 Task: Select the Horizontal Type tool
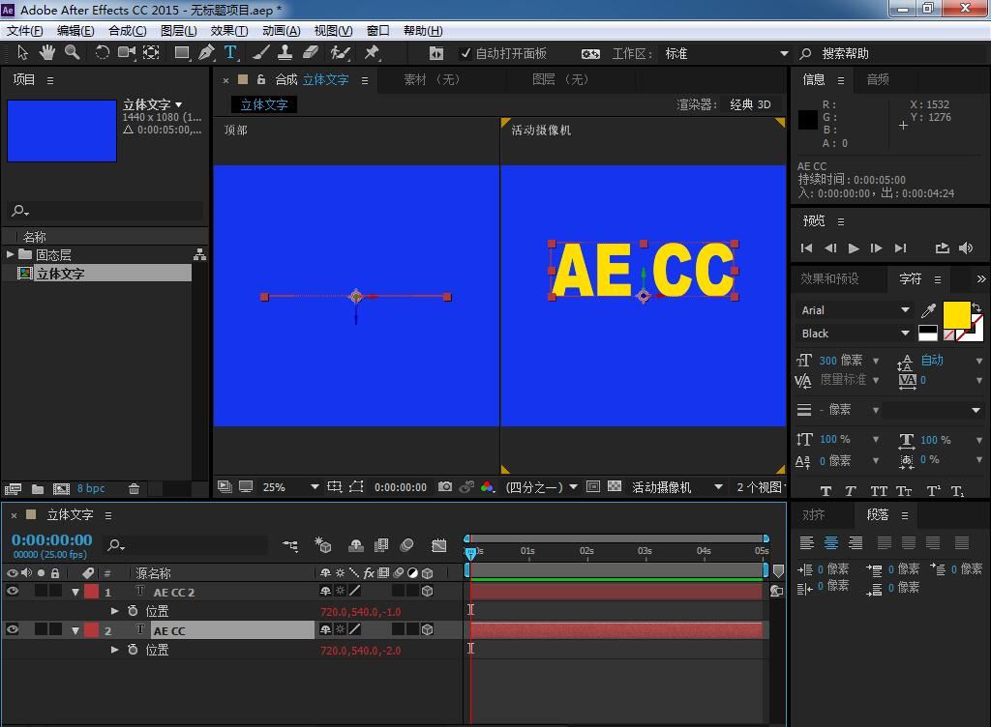coord(230,53)
